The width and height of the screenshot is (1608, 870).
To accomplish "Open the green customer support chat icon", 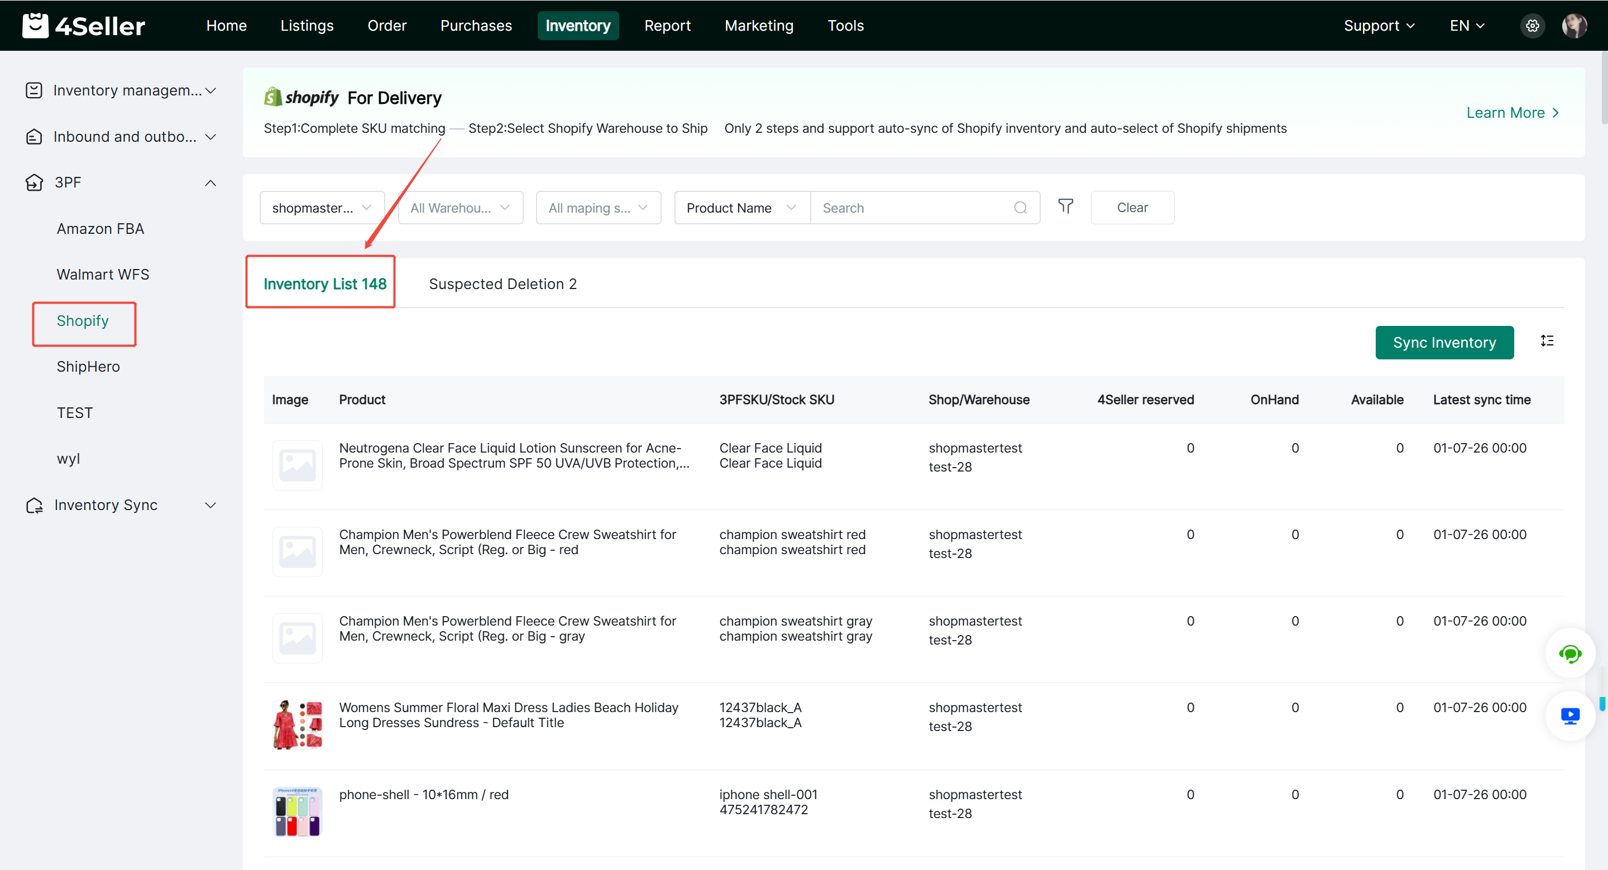I will [x=1571, y=654].
